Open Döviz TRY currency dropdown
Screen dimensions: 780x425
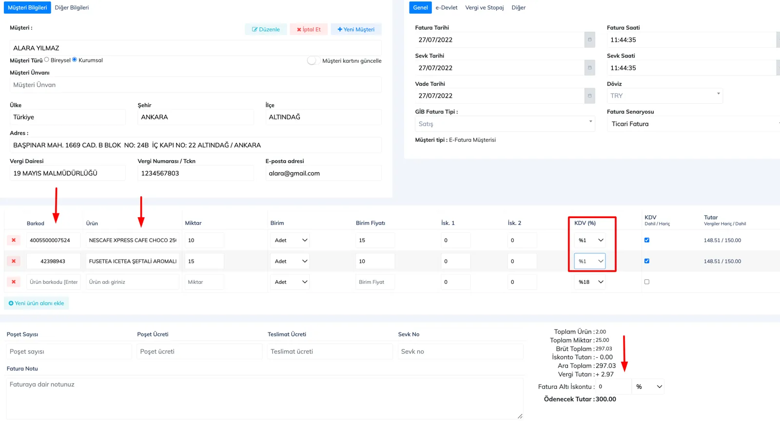tap(665, 96)
